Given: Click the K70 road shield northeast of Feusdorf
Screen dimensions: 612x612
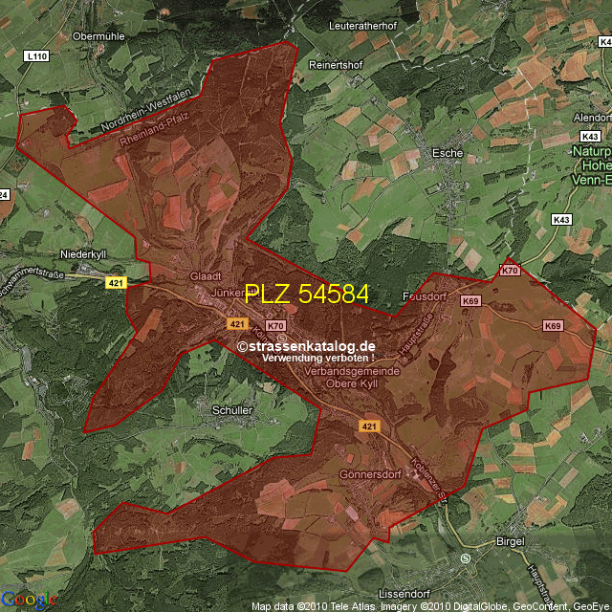Looking at the screenshot, I should point(509,272).
